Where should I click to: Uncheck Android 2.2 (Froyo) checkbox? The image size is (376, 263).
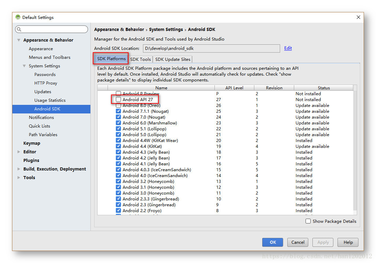[x=118, y=210]
